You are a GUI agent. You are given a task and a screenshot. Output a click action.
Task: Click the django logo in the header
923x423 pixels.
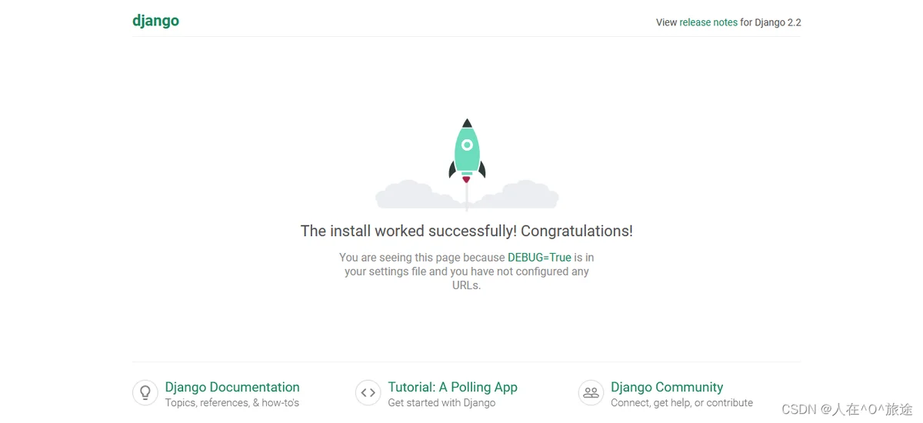click(155, 22)
